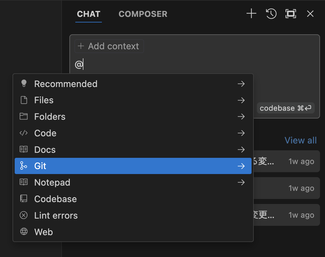325x257 pixels.
Task: Switch to the Composer tab
Action: [143, 14]
